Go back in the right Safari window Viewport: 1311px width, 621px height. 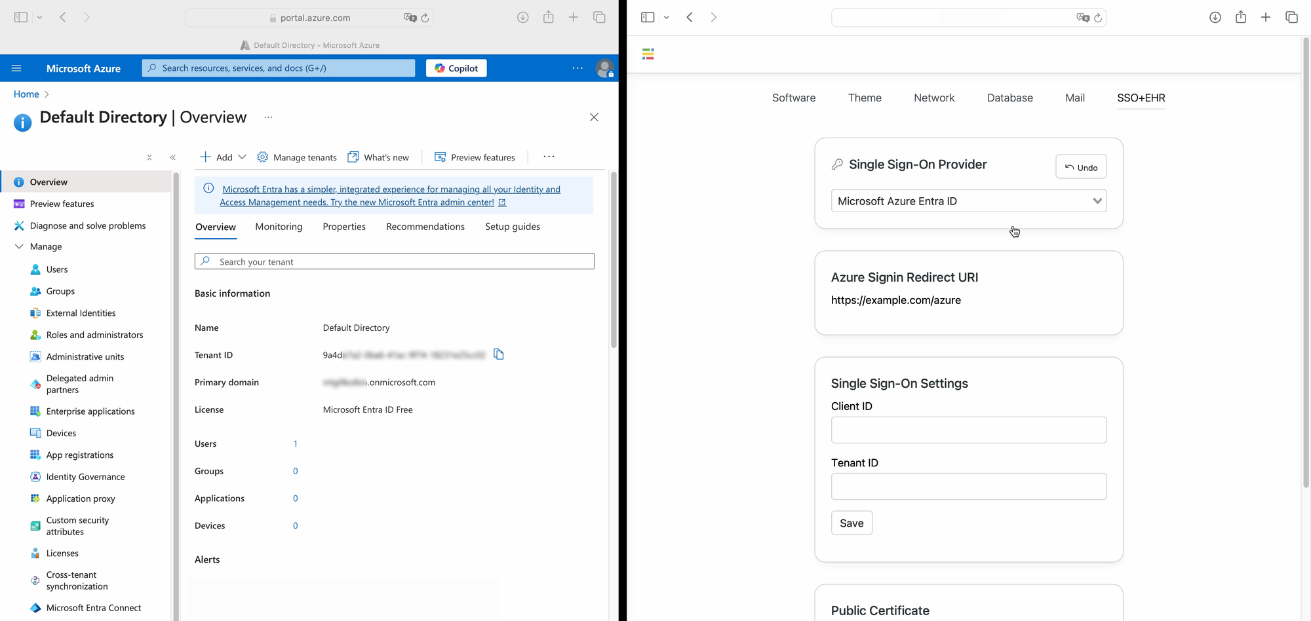[690, 17]
